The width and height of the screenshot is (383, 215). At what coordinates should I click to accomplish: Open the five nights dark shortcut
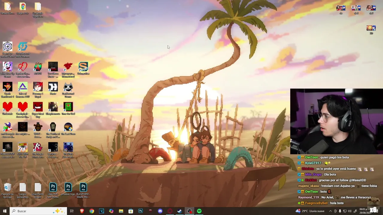click(x=23, y=129)
